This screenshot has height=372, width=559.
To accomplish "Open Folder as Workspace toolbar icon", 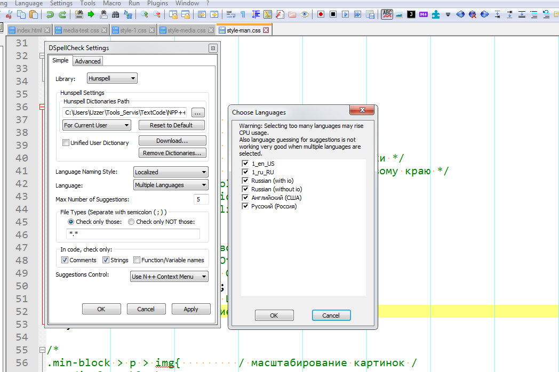I will (x=292, y=14).
